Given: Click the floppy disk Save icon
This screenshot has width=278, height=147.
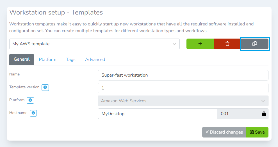Looking at the screenshot, I should (252, 132).
